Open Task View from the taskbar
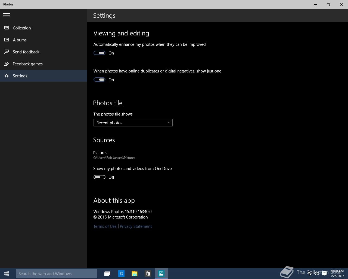The image size is (348, 279). click(x=107, y=274)
